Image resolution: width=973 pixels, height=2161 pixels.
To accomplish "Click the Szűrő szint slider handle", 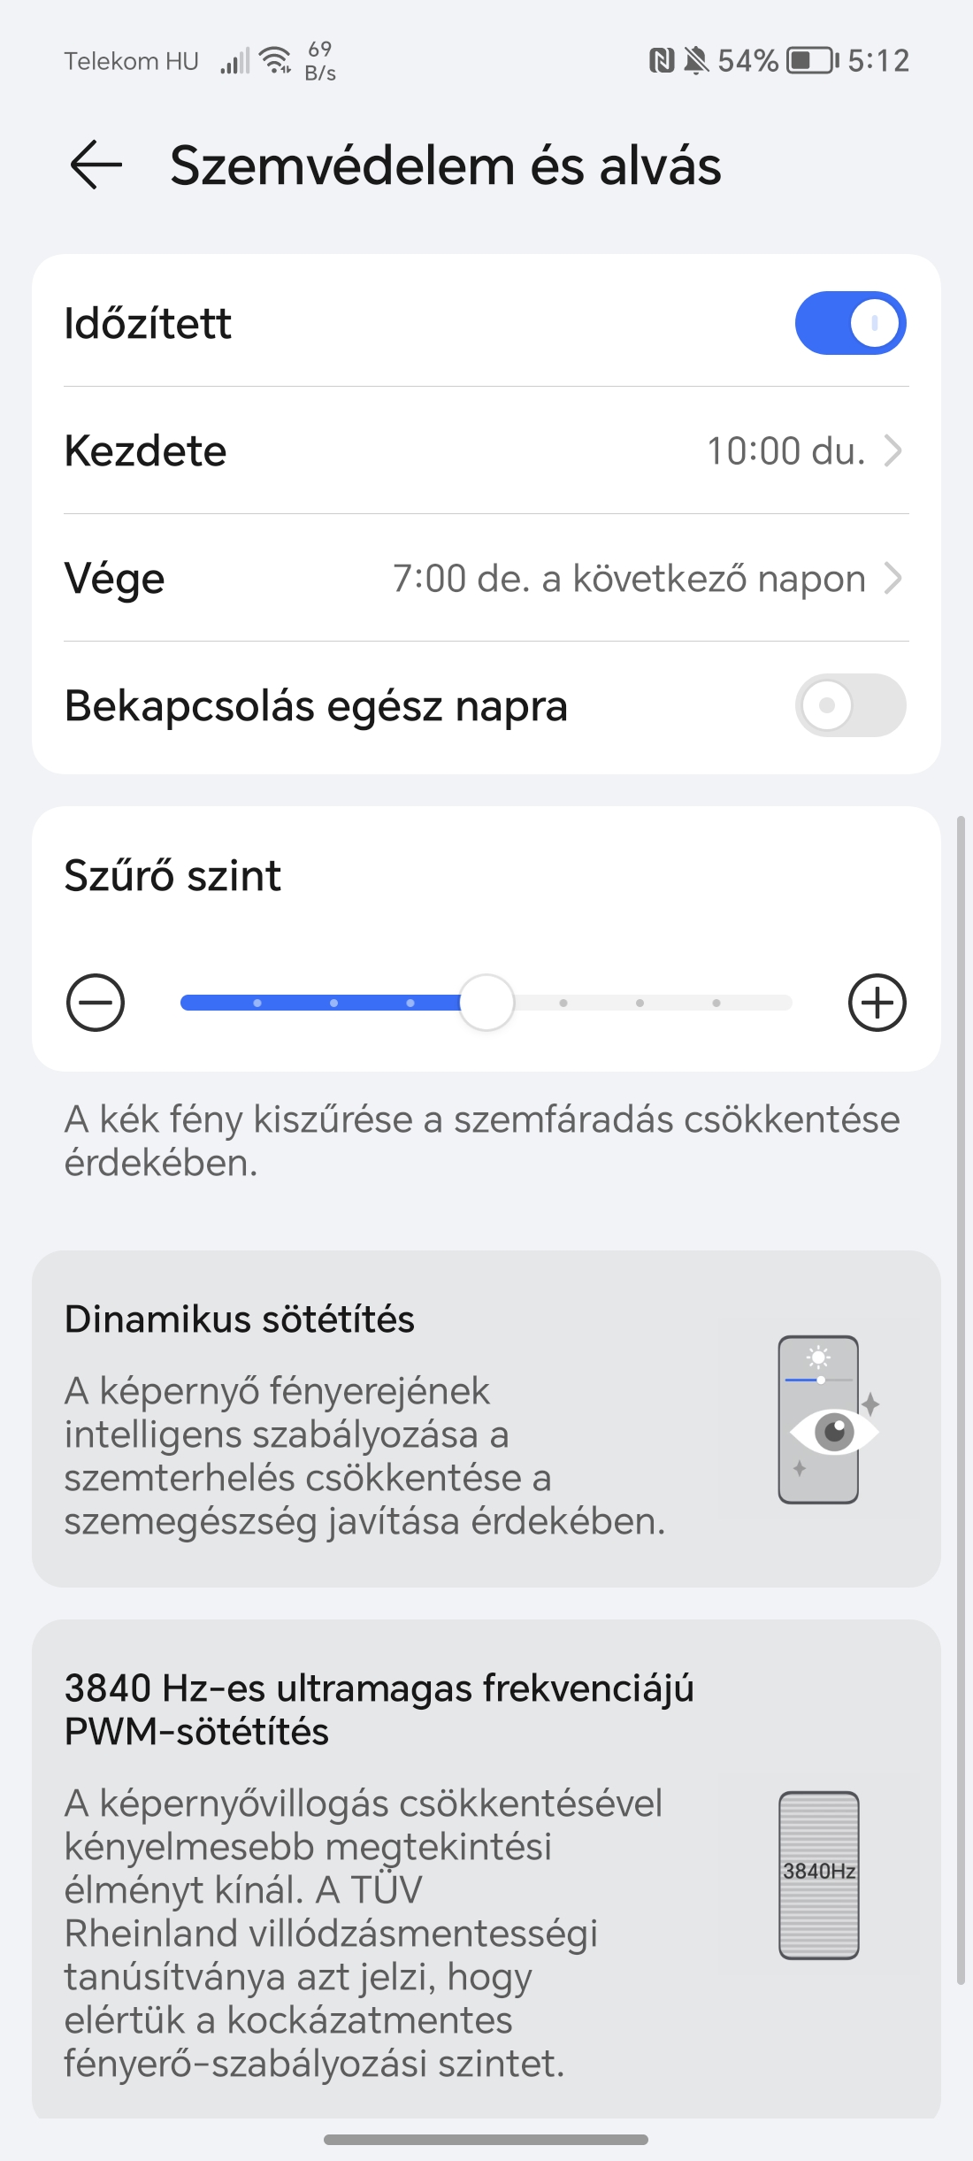I will tap(486, 1003).
